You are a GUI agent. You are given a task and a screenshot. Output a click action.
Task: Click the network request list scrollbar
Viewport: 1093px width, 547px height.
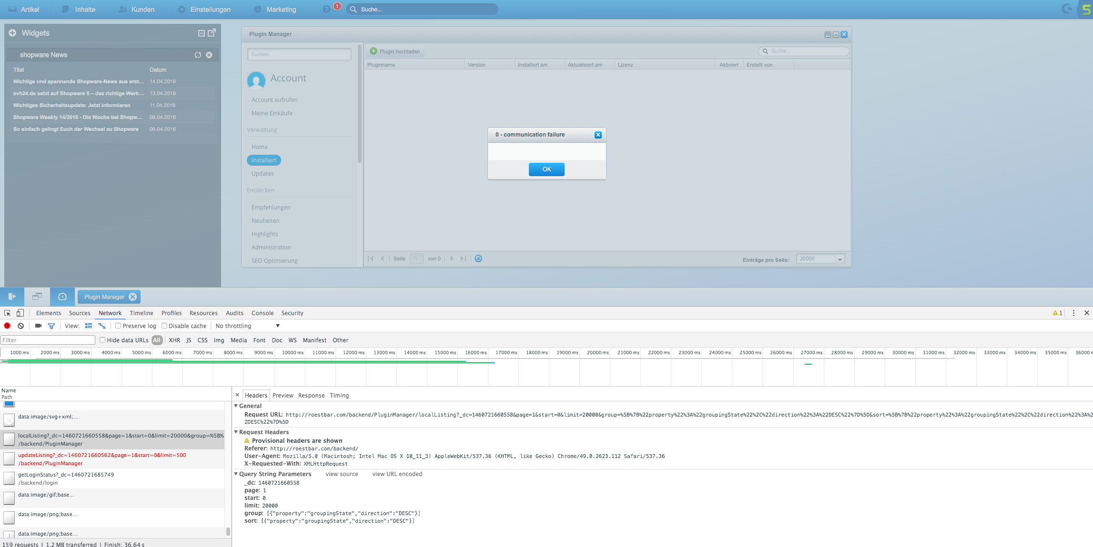coord(228,531)
